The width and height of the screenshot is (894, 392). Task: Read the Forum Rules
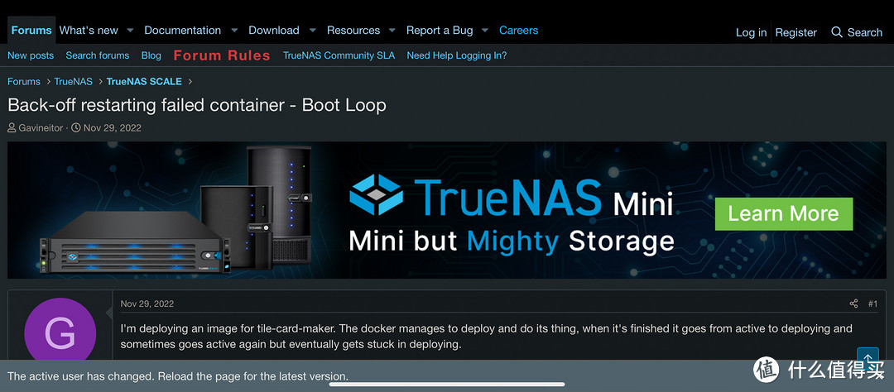pos(222,55)
